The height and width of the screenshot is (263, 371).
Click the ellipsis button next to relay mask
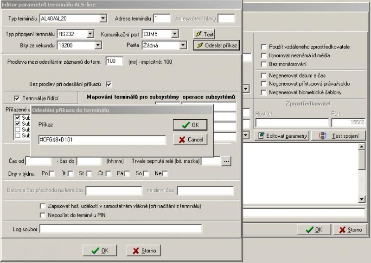[x=226, y=161]
